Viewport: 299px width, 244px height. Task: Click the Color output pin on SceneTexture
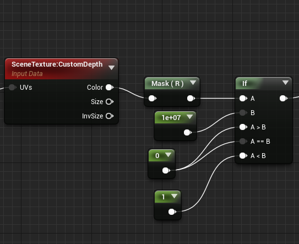[x=110, y=88]
